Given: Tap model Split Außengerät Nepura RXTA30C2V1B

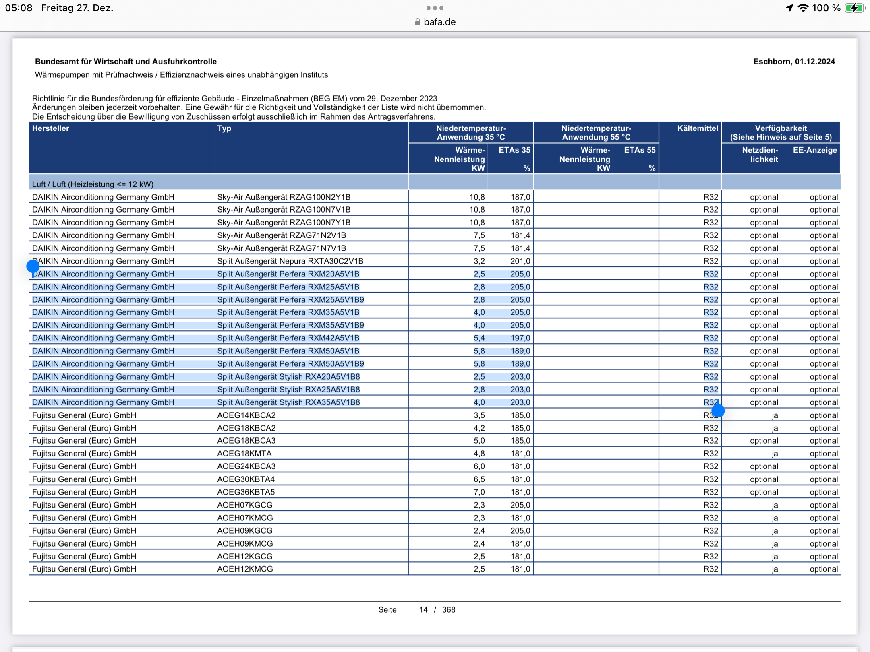Looking at the screenshot, I should coord(290,261).
